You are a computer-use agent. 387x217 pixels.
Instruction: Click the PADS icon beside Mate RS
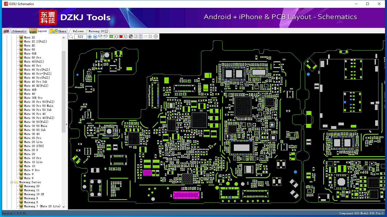21,45
